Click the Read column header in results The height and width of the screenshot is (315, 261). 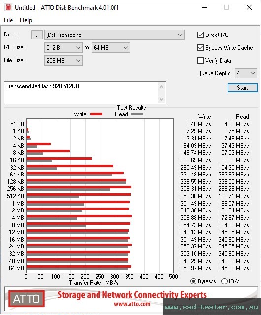(x=242, y=117)
